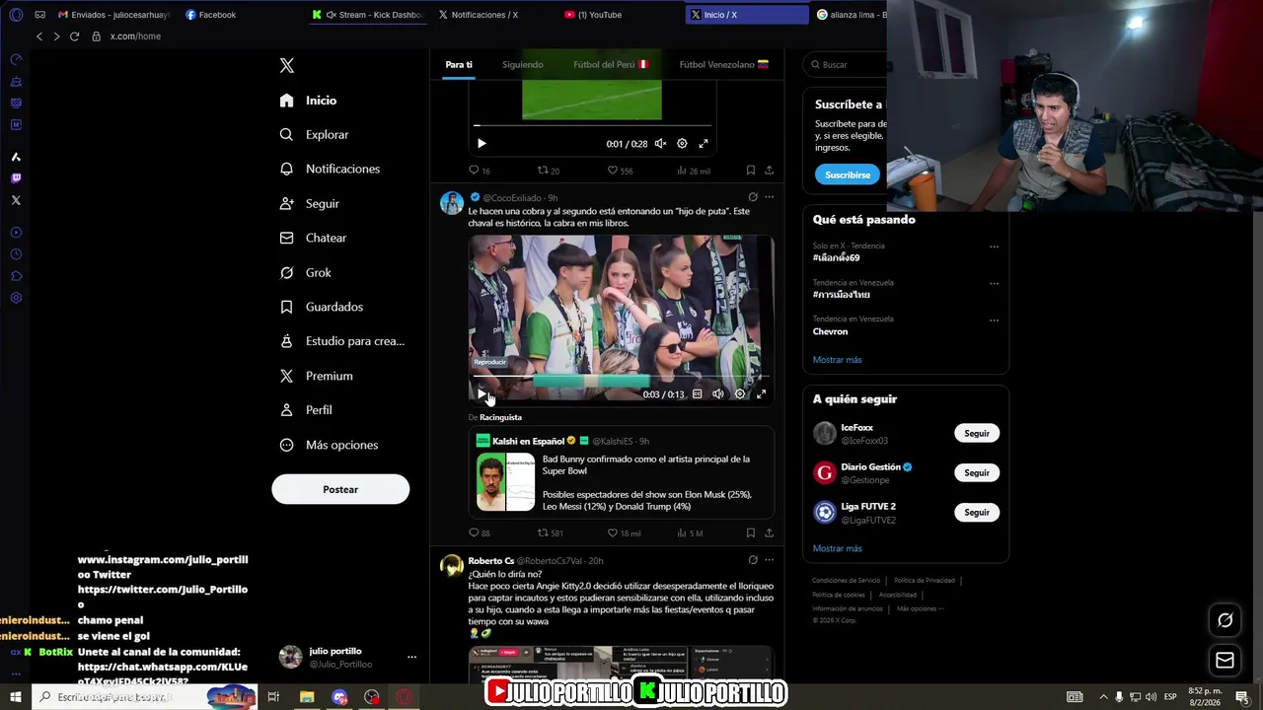This screenshot has height=710, width=1263.
Task: Share the post with 556 likes
Action: [x=769, y=171]
